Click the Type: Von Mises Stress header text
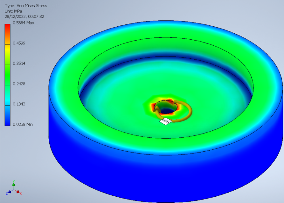This screenshot has width=284, height=203. click(25, 5)
